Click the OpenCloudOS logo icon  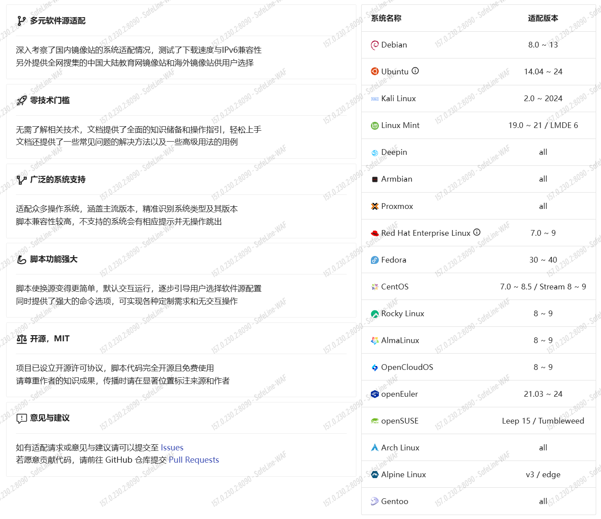pyautogui.click(x=375, y=368)
